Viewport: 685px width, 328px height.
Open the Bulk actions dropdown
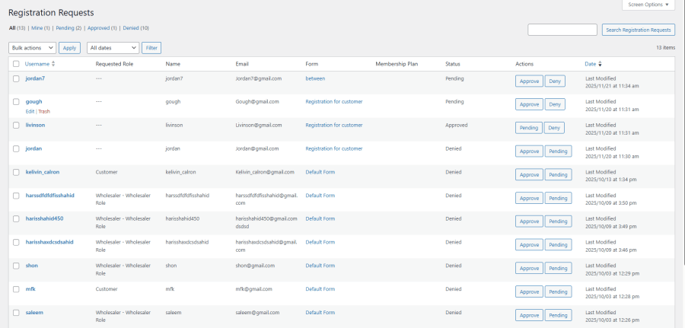pyautogui.click(x=32, y=48)
